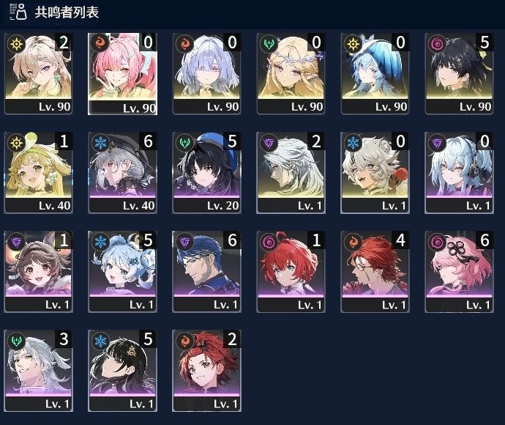Click the Aero icon on blue-beret Lv. 20 card

click(x=185, y=143)
